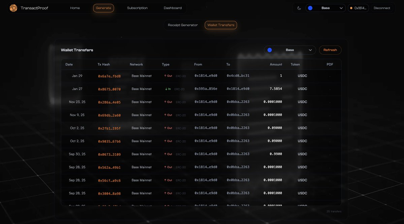Click the Sep 30, 25 date cell

click(x=77, y=154)
